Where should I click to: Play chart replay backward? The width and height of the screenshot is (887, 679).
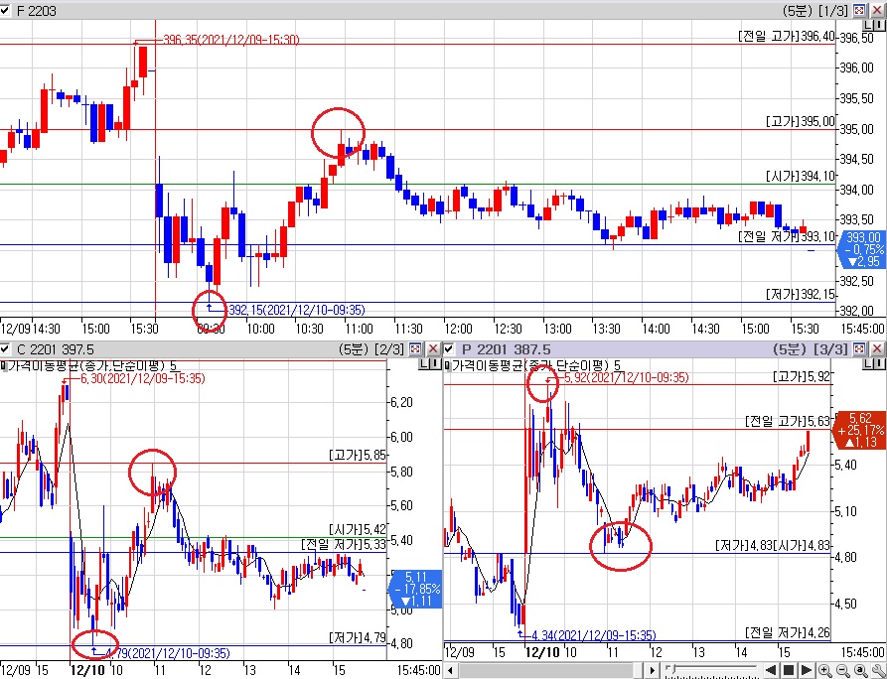point(770,670)
